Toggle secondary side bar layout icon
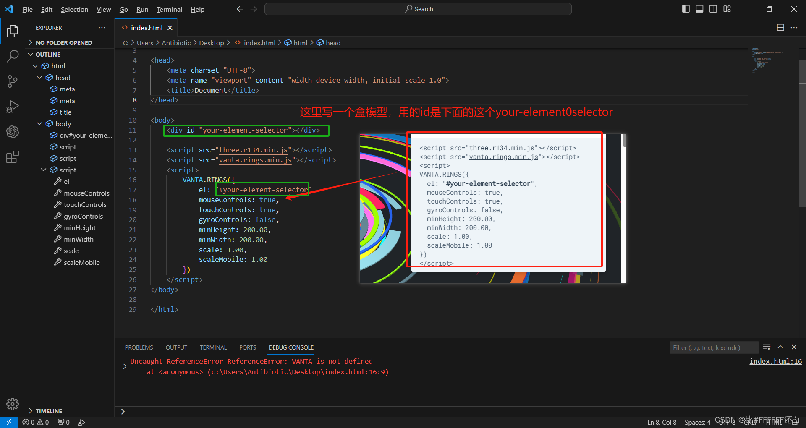This screenshot has height=428, width=806. click(x=713, y=9)
